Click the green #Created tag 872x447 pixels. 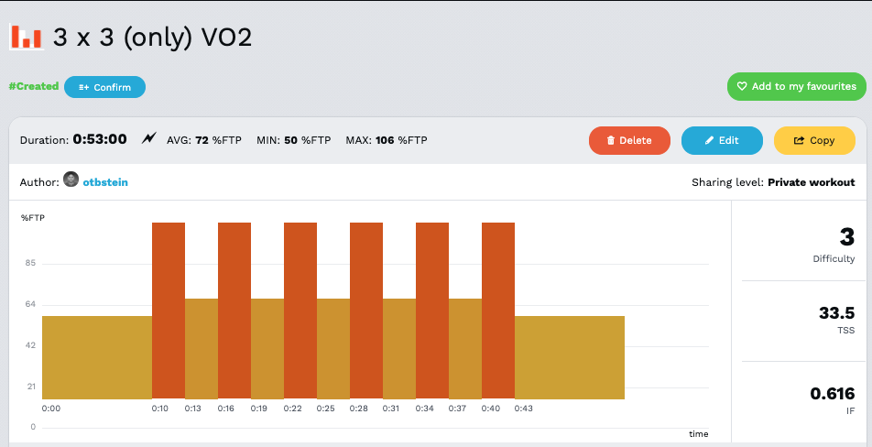click(x=34, y=87)
